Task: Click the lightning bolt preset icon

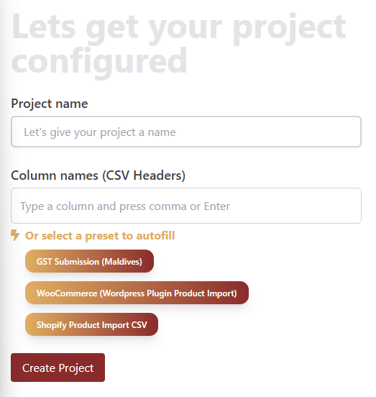Action: pos(15,235)
